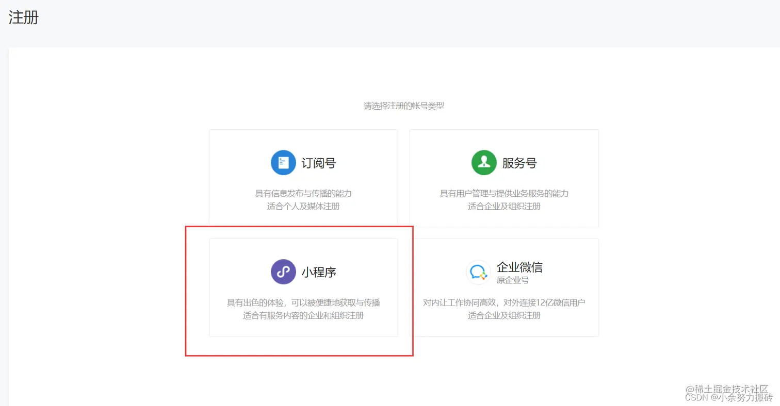Select the 订阅号 account type title
Viewport: 780px width, 406px height.
point(319,163)
